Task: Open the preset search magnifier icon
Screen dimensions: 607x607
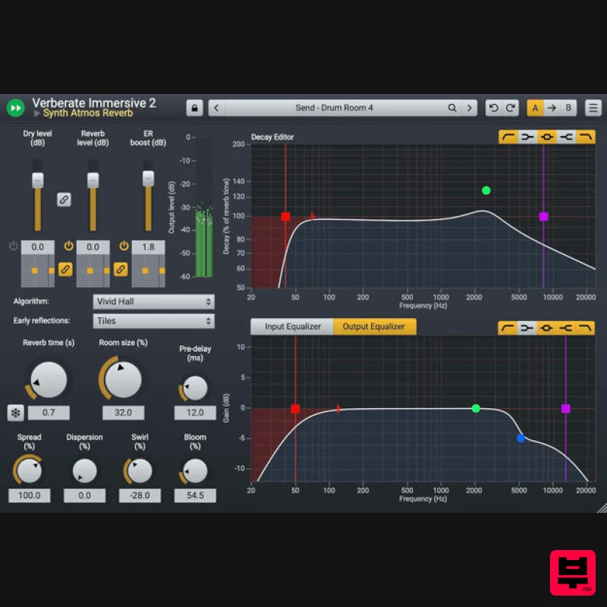Action: [453, 107]
